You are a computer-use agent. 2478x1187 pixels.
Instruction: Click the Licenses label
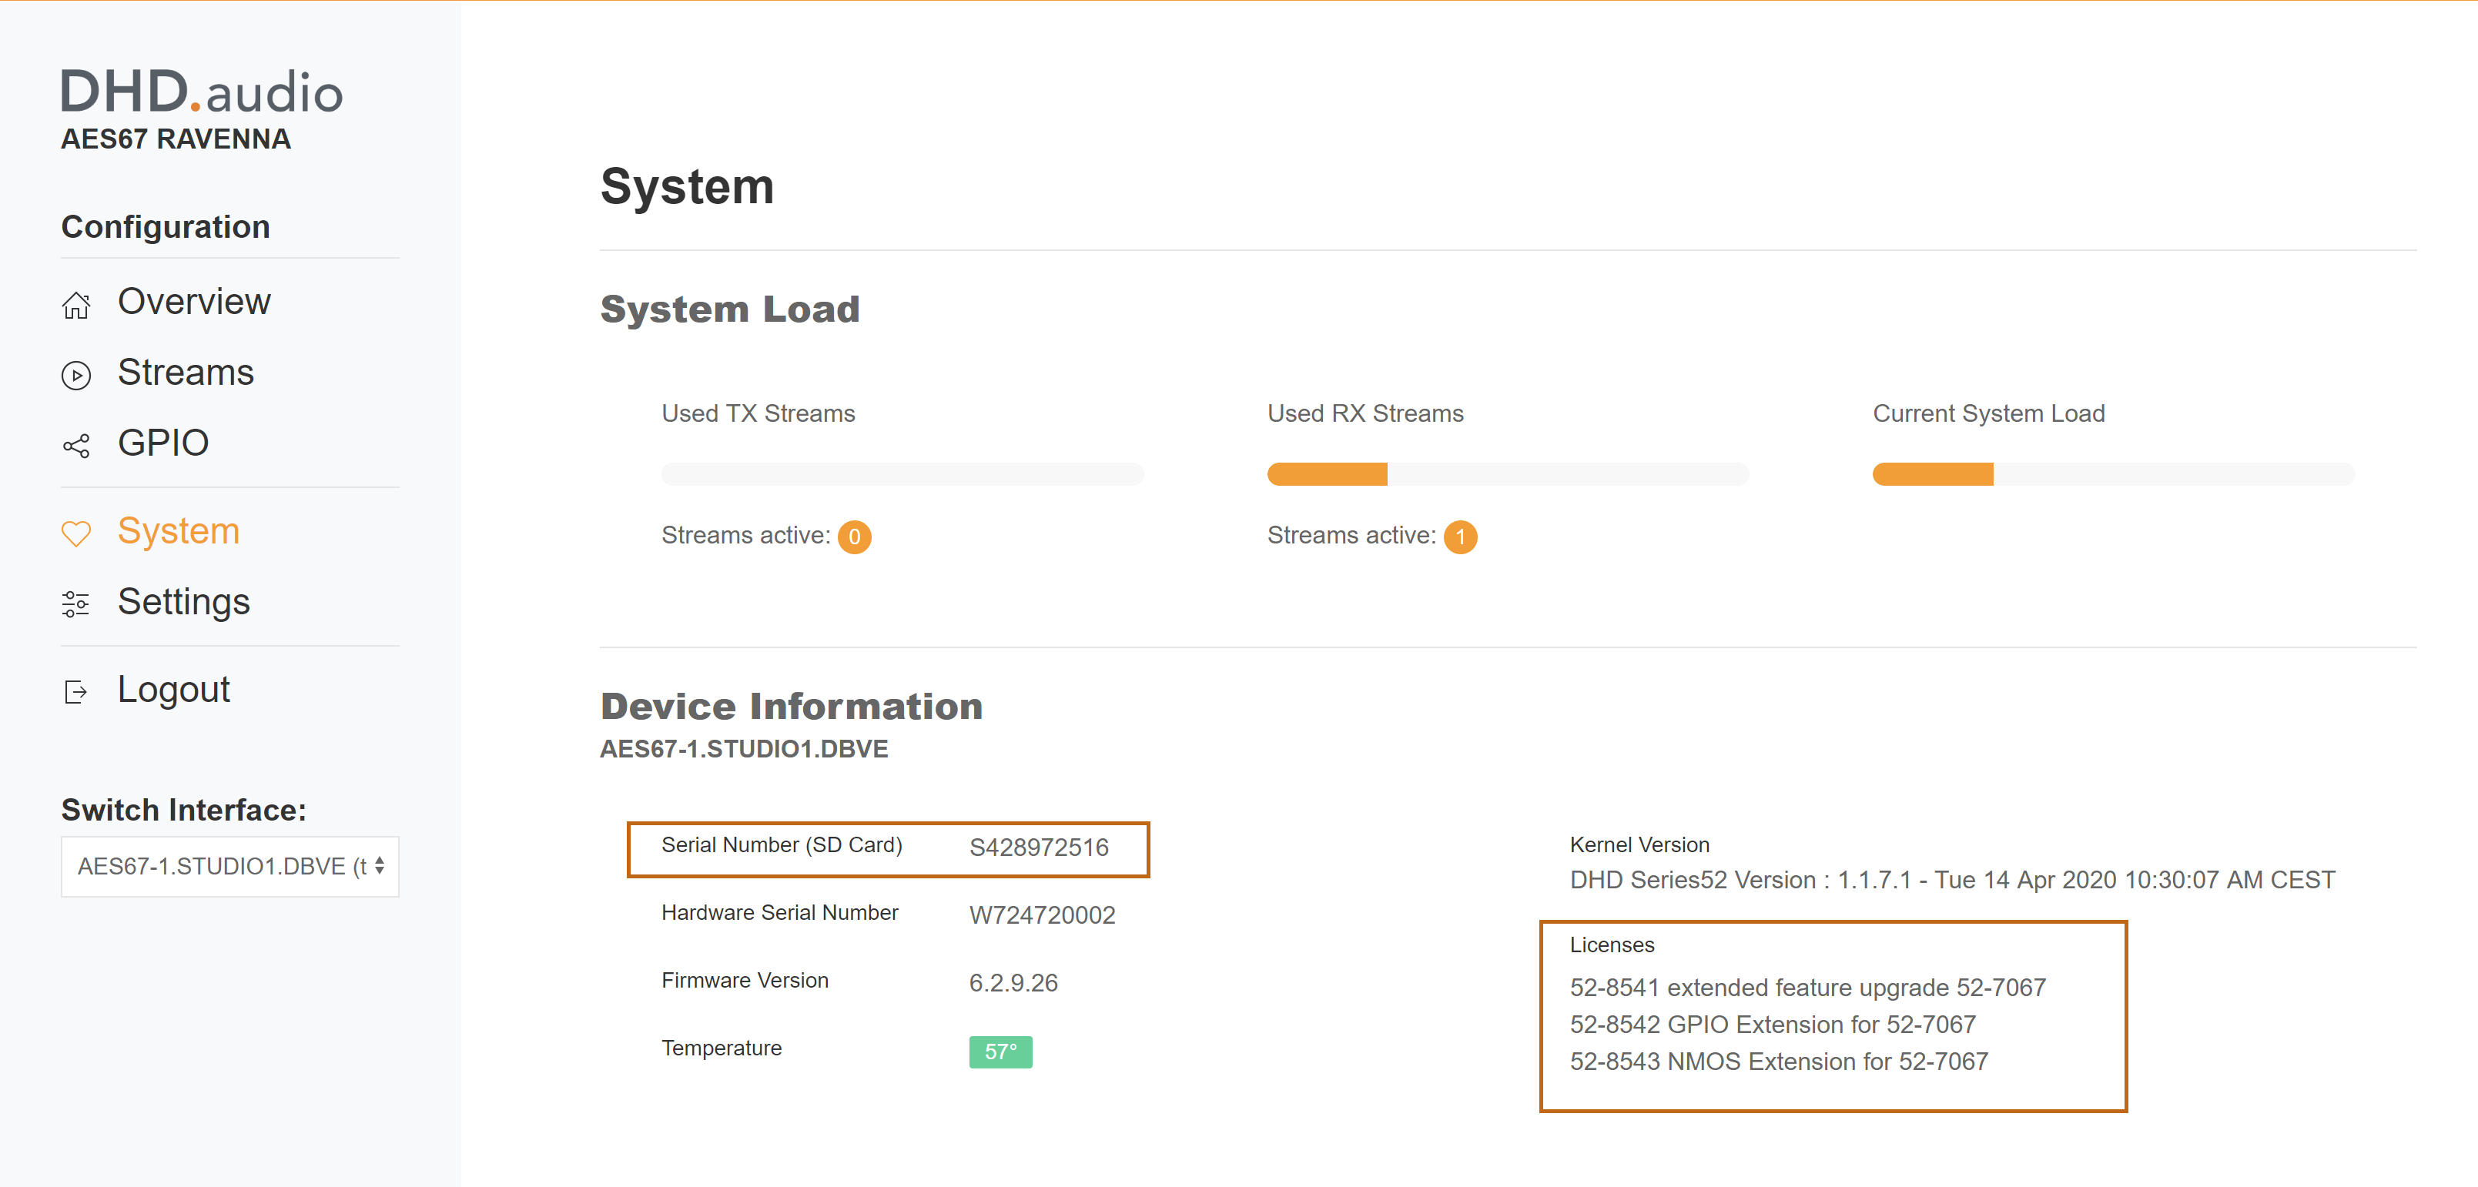point(1611,945)
